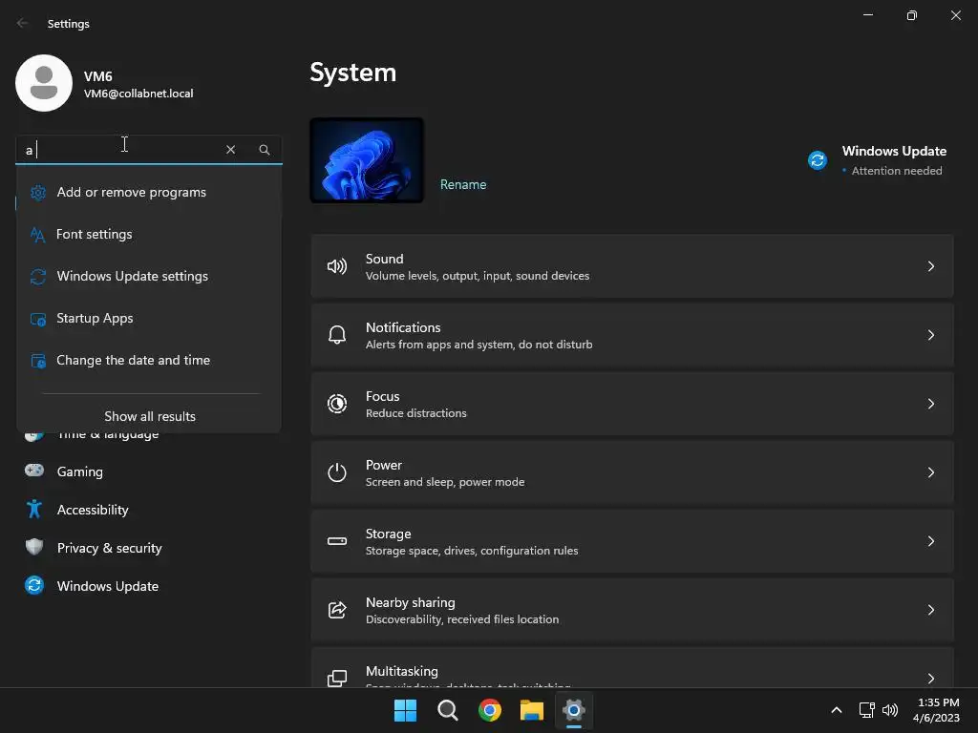Select Font settings suggestion

tap(149, 235)
